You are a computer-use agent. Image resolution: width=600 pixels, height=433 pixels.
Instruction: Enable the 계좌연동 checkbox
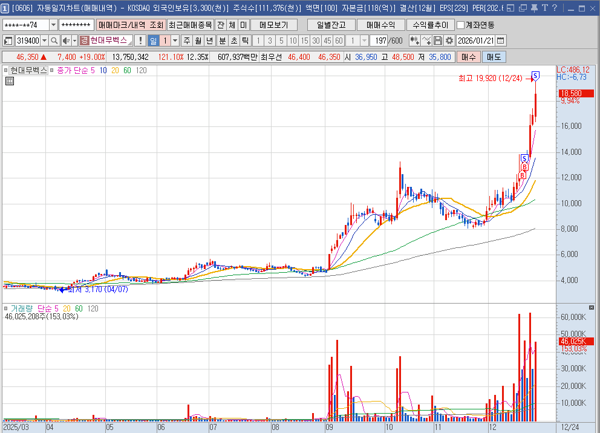(x=461, y=25)
